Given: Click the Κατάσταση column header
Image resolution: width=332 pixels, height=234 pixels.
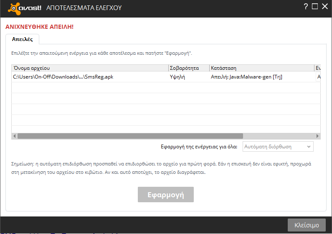Looking at the screenshot, I should (261, 68).
